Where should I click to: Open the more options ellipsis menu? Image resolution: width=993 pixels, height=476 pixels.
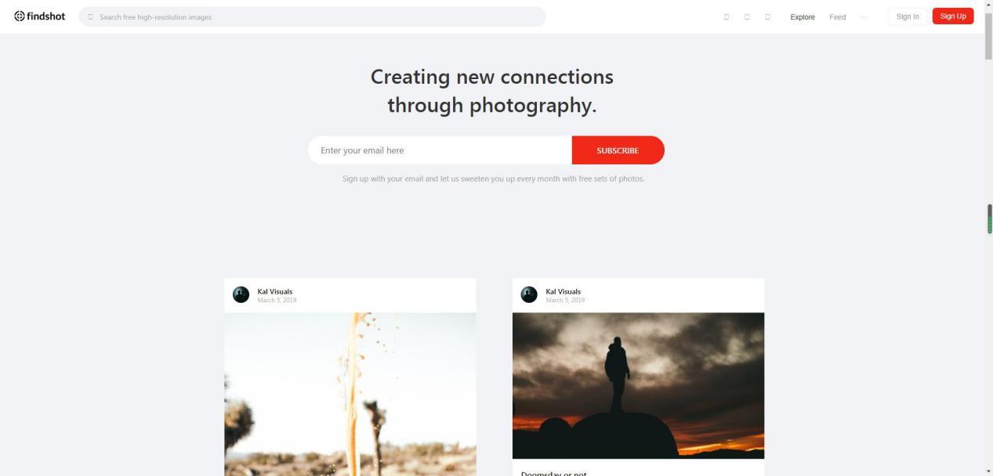click(x=864, y=16)
